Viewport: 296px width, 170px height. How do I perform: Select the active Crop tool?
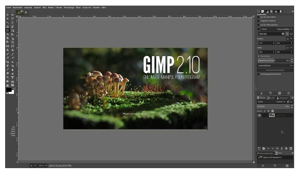(7, 31)
